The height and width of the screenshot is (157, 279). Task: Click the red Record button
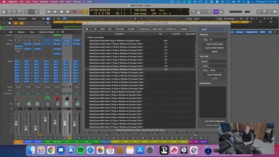click(x=74, y=12)
